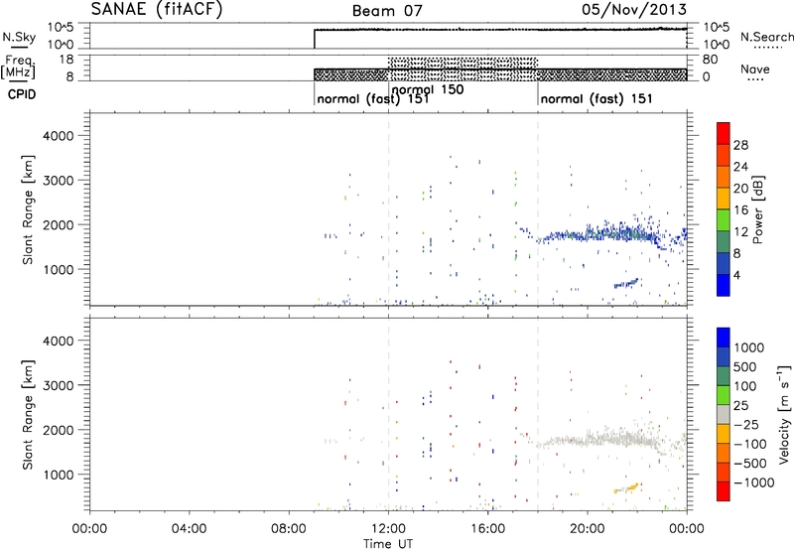
Task: Click Slant Range [km] label of velocity panel
Action: click(x=28, y=415)
